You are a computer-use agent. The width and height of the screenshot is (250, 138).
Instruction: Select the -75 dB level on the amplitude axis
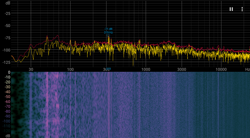tap(7, 38)
